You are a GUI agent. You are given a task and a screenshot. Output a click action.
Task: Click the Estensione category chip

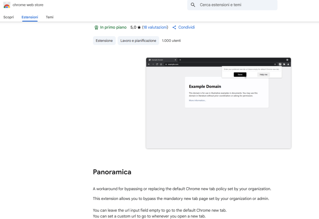point(104,41)
